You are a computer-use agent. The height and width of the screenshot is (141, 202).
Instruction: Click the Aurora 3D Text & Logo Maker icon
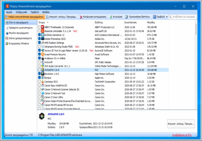point(43,51)
